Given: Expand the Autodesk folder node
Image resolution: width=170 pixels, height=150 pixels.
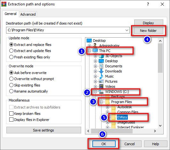Looking at the screenshot, I should tap(107, 107).
